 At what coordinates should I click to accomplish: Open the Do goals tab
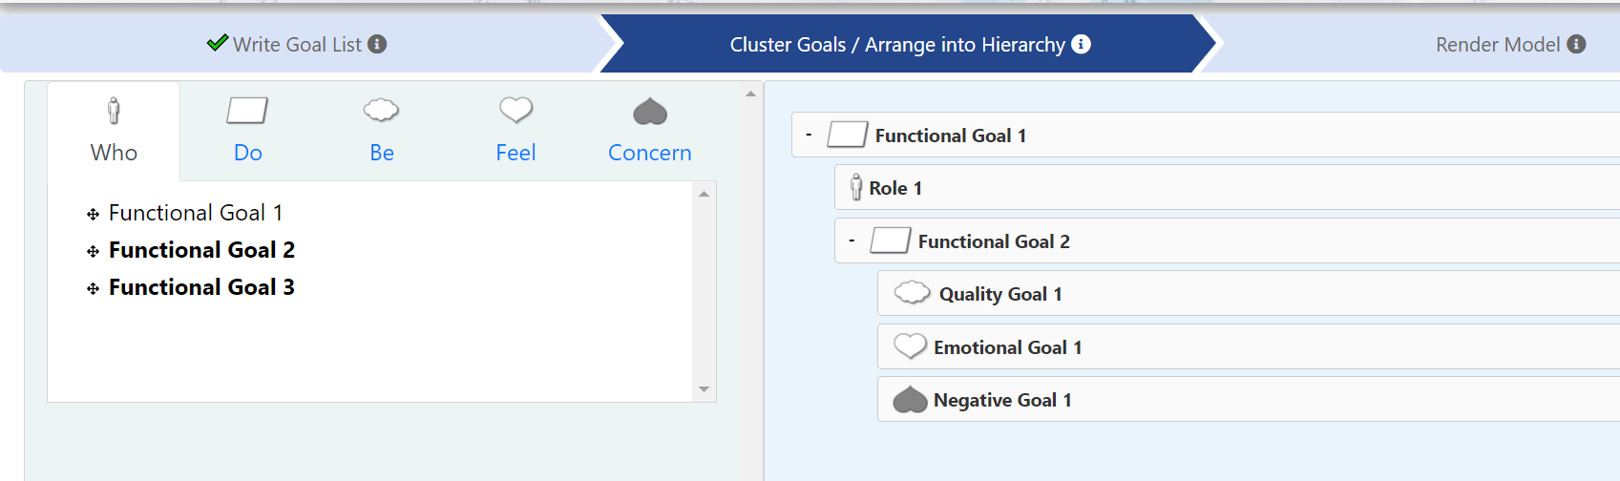[247, 131]
